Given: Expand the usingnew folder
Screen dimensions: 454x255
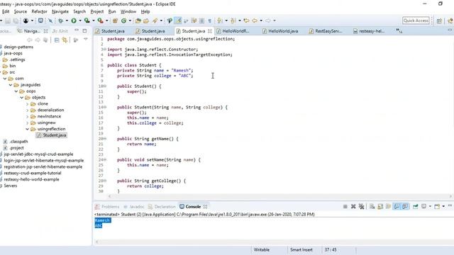Looking at the screenshot, I should coord(28,123).
